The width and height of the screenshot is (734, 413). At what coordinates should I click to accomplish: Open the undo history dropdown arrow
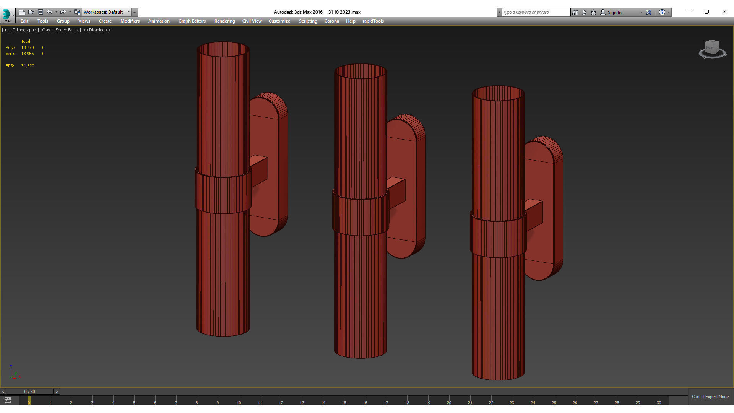(56, 12)
